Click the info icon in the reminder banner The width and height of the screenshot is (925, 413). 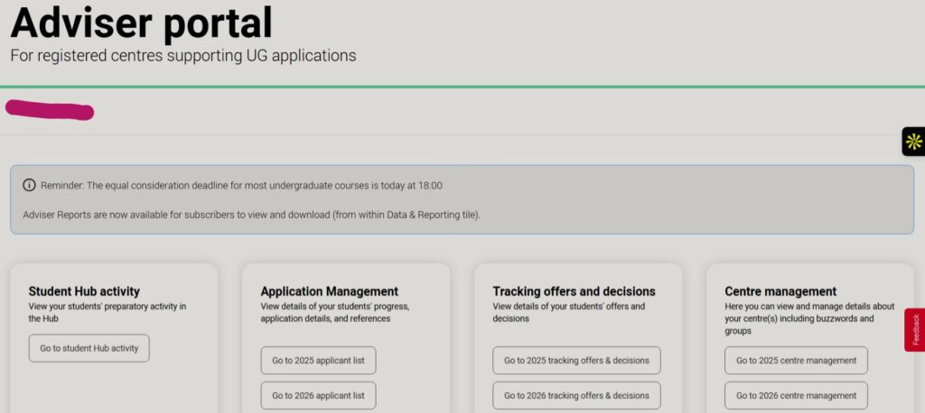[x=29, y=186]
